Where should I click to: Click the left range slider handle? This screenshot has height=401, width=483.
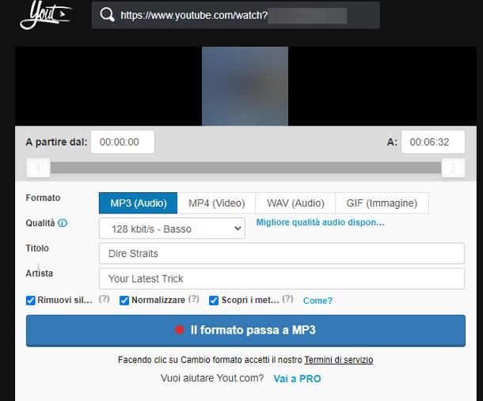pyautogui.click(x=38, y=168)
